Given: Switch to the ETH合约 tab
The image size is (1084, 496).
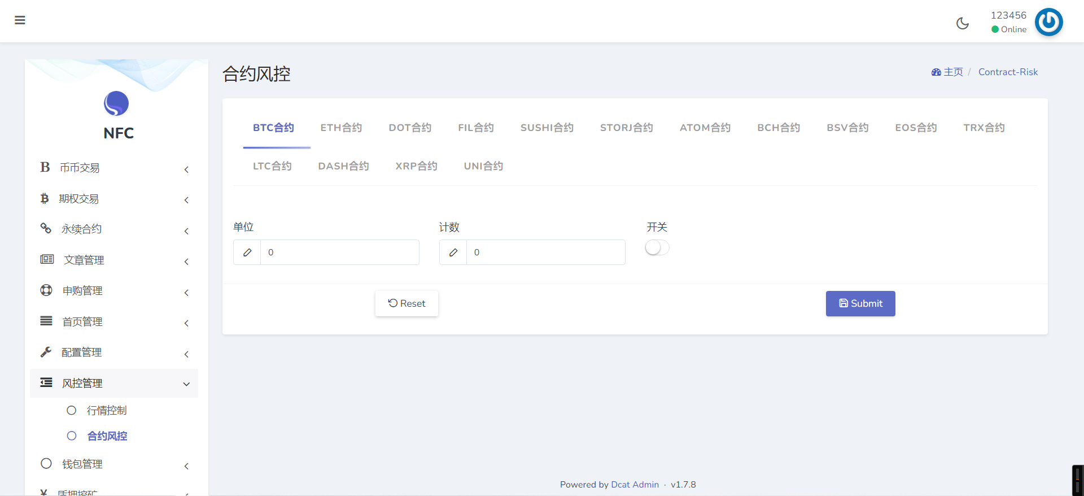Looking at the screenshot, I should [341, 128].
